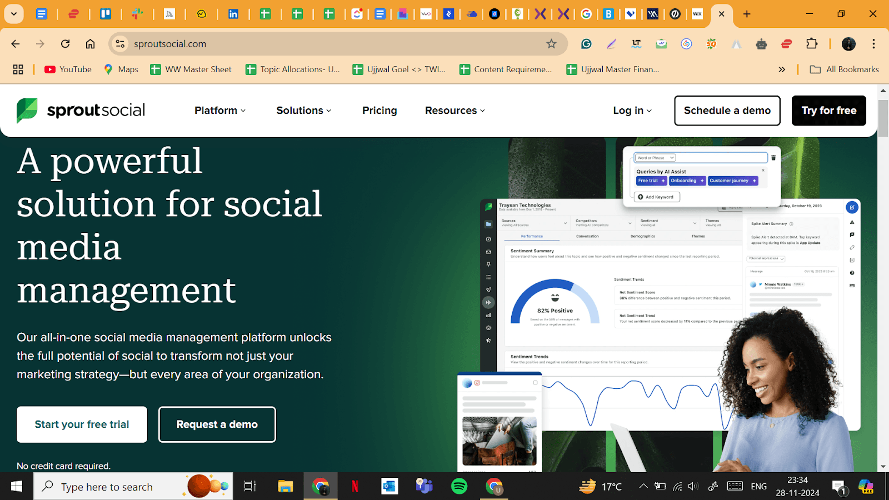Show more bookmarks chevron
Screen dimensions: 889x500
click(x=782, y=69)
